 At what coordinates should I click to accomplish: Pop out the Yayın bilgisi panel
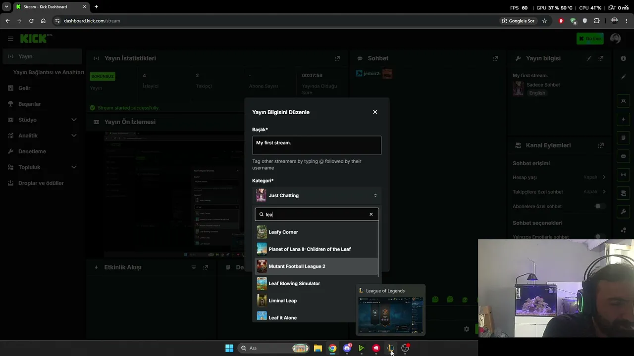pyautogui.click(x=601, y=58)
